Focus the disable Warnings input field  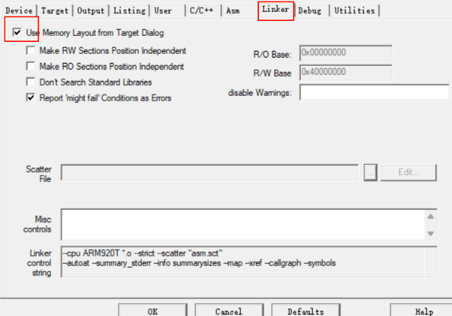(374, 92)
